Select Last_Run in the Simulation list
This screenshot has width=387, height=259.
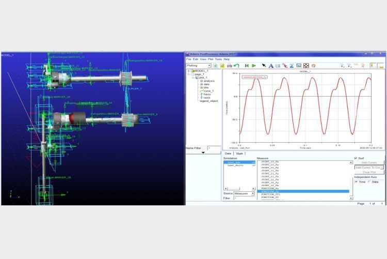(239, 162)
